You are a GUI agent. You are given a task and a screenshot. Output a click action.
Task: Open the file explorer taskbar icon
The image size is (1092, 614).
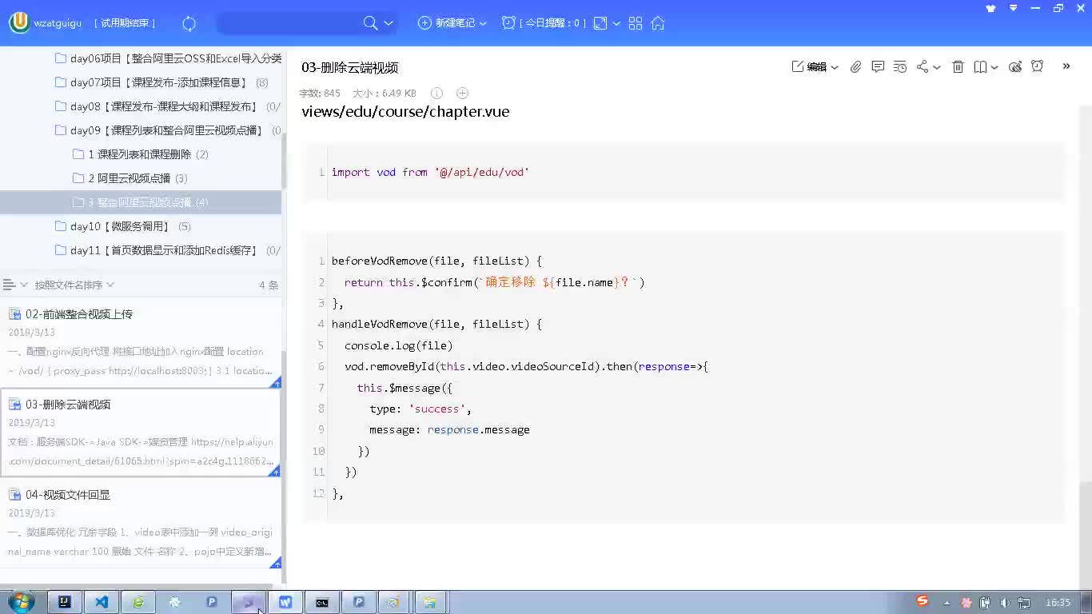(x=429, y=602)
